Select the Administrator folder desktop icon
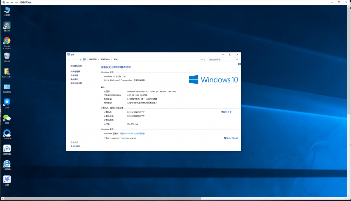This screenshot has width=351, height=201. pyautogui.click(x=7, y=73)
